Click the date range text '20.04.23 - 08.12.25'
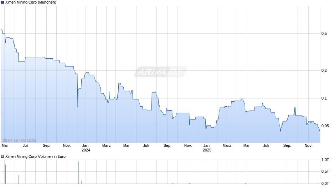 [x=20, y=140]
